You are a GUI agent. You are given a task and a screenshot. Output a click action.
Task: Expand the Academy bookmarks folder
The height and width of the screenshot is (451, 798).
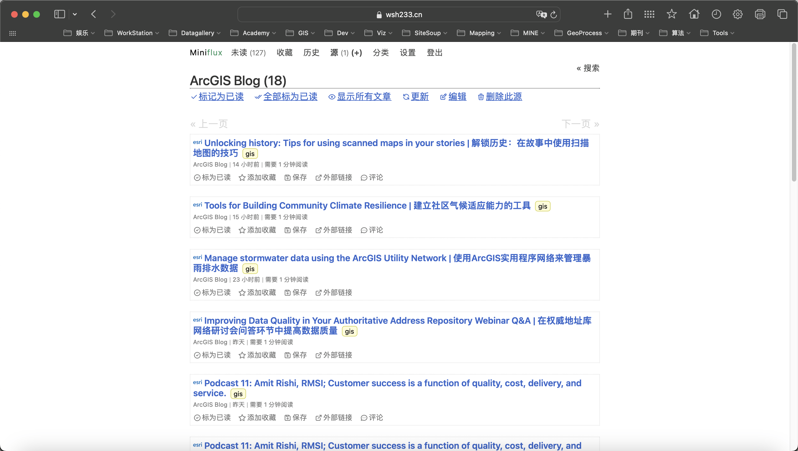pos(253,33)
